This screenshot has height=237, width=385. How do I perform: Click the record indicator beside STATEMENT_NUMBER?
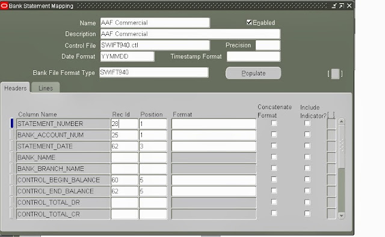click(12, 123)
